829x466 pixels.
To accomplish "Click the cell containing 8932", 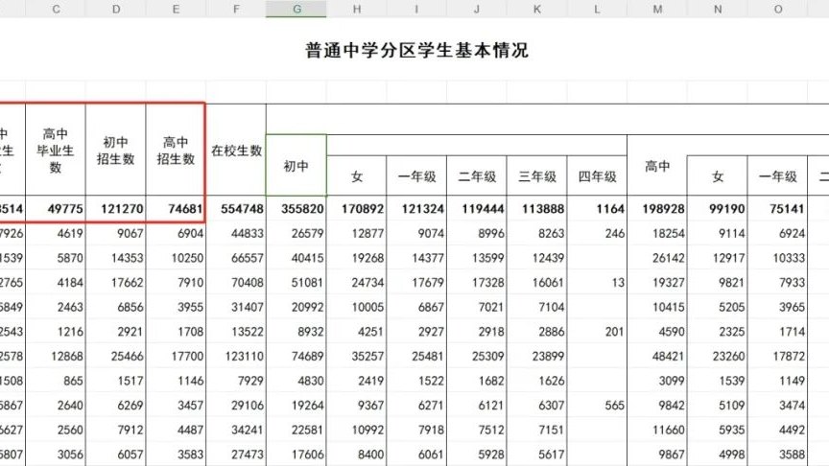I will pyautogui.click(x=296, y=331).
